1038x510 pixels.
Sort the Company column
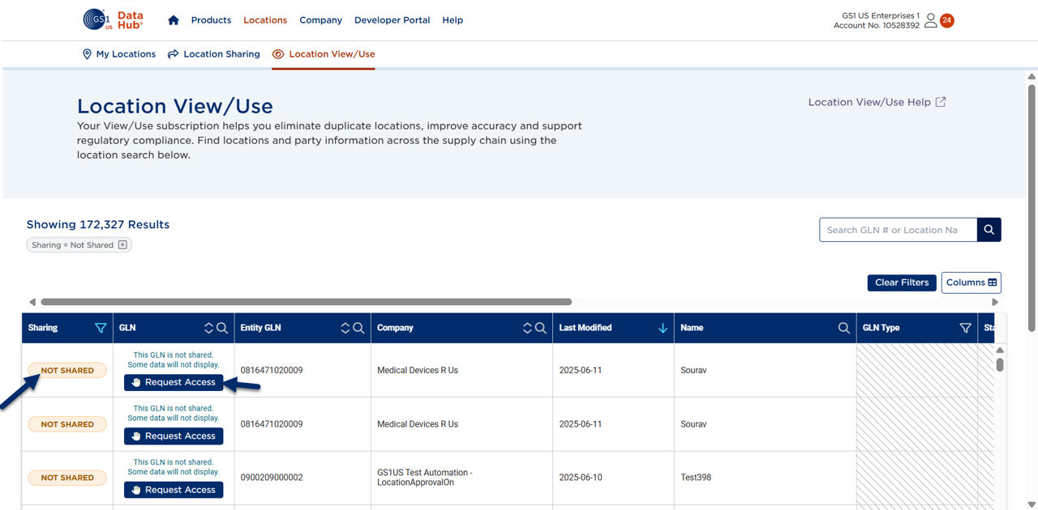(527, 328)
